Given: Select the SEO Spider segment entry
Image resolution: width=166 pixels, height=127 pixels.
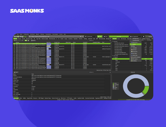Looking at the screenshot, I should coord(135,59).
